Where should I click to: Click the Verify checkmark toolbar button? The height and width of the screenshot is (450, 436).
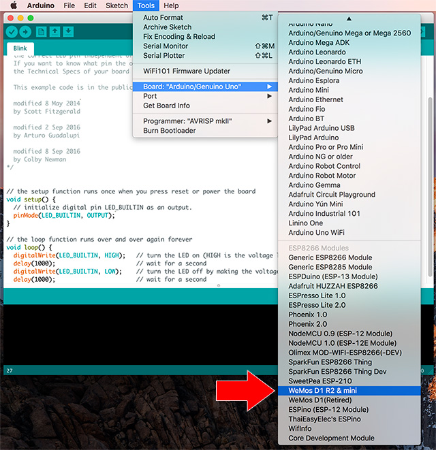pos(12,31)
